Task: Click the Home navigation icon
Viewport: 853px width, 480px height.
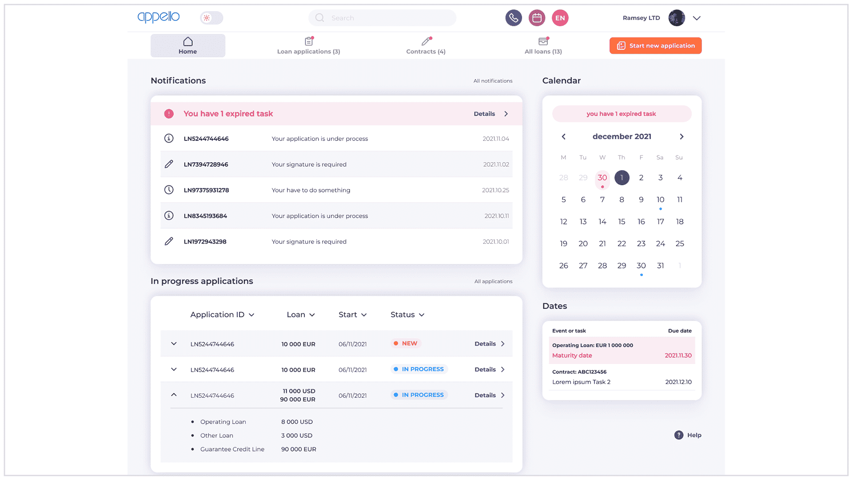Action: pos(187,40)
